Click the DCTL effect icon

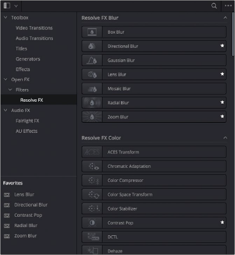click(92, 237)
